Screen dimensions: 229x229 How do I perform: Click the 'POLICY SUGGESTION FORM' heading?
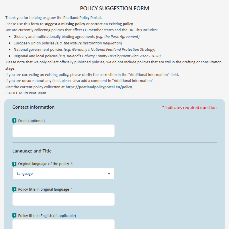pos(114,8)
